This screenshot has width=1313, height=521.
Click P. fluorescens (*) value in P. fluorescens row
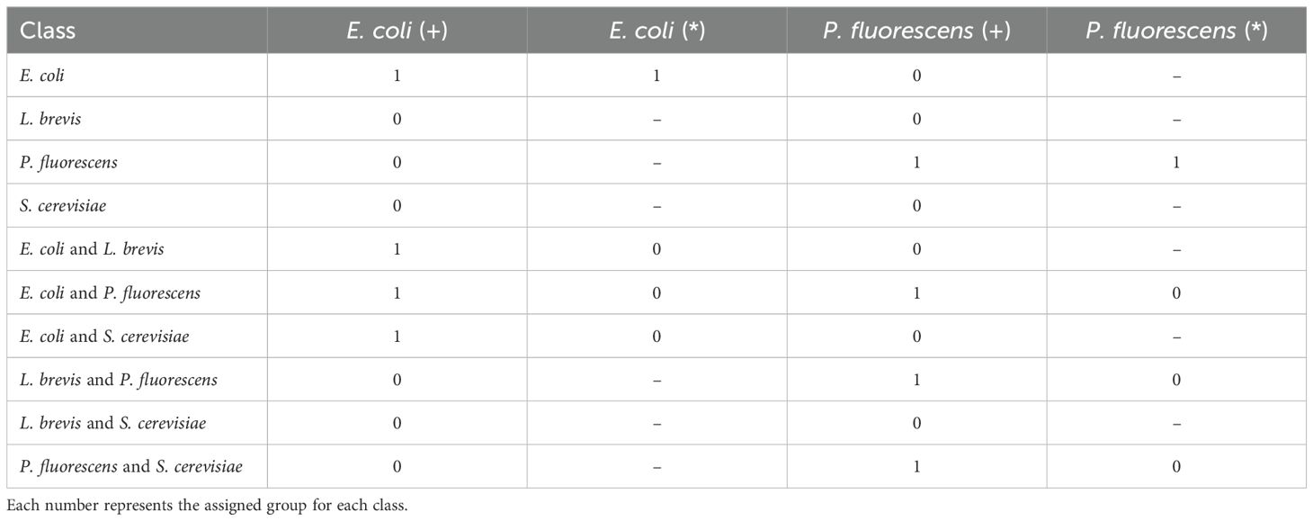point(1176,163)
